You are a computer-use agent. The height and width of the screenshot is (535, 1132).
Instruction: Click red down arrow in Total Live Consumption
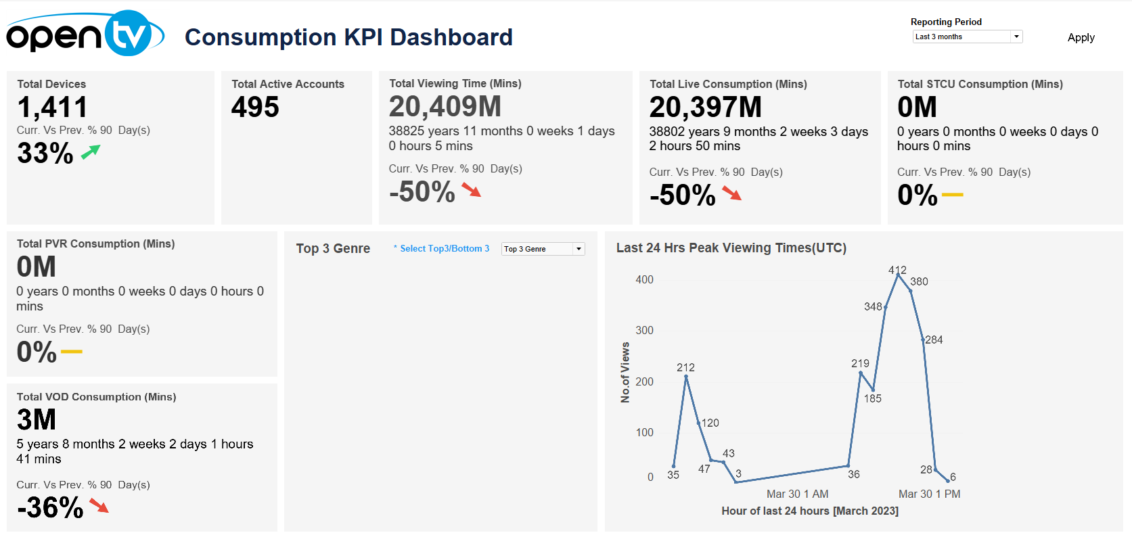[x=732, y=193]
